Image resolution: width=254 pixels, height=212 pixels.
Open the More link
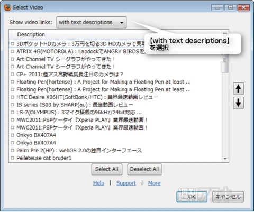point(155,183)
